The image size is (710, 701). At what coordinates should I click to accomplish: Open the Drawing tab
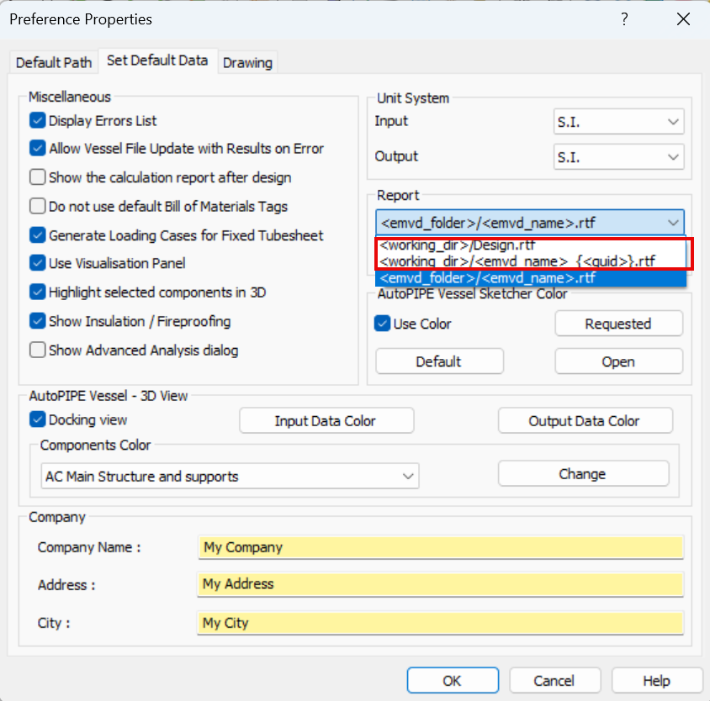(x=247, y=62)
